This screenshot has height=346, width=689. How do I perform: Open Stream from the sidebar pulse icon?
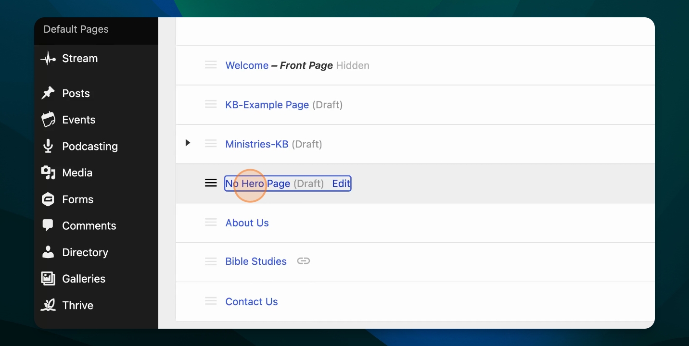click(48, 59)
